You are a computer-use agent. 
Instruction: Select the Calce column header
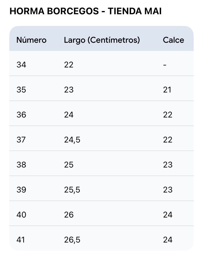[173, 40]
